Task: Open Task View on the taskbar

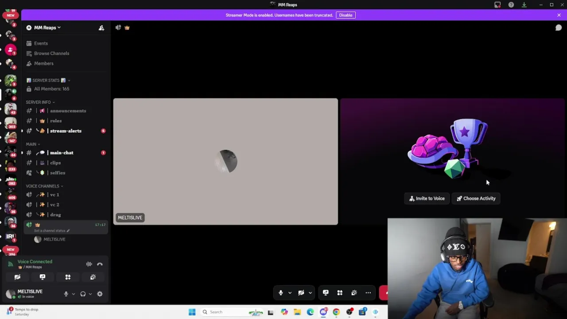Action: pyautogui.click(x=271, y=312)
